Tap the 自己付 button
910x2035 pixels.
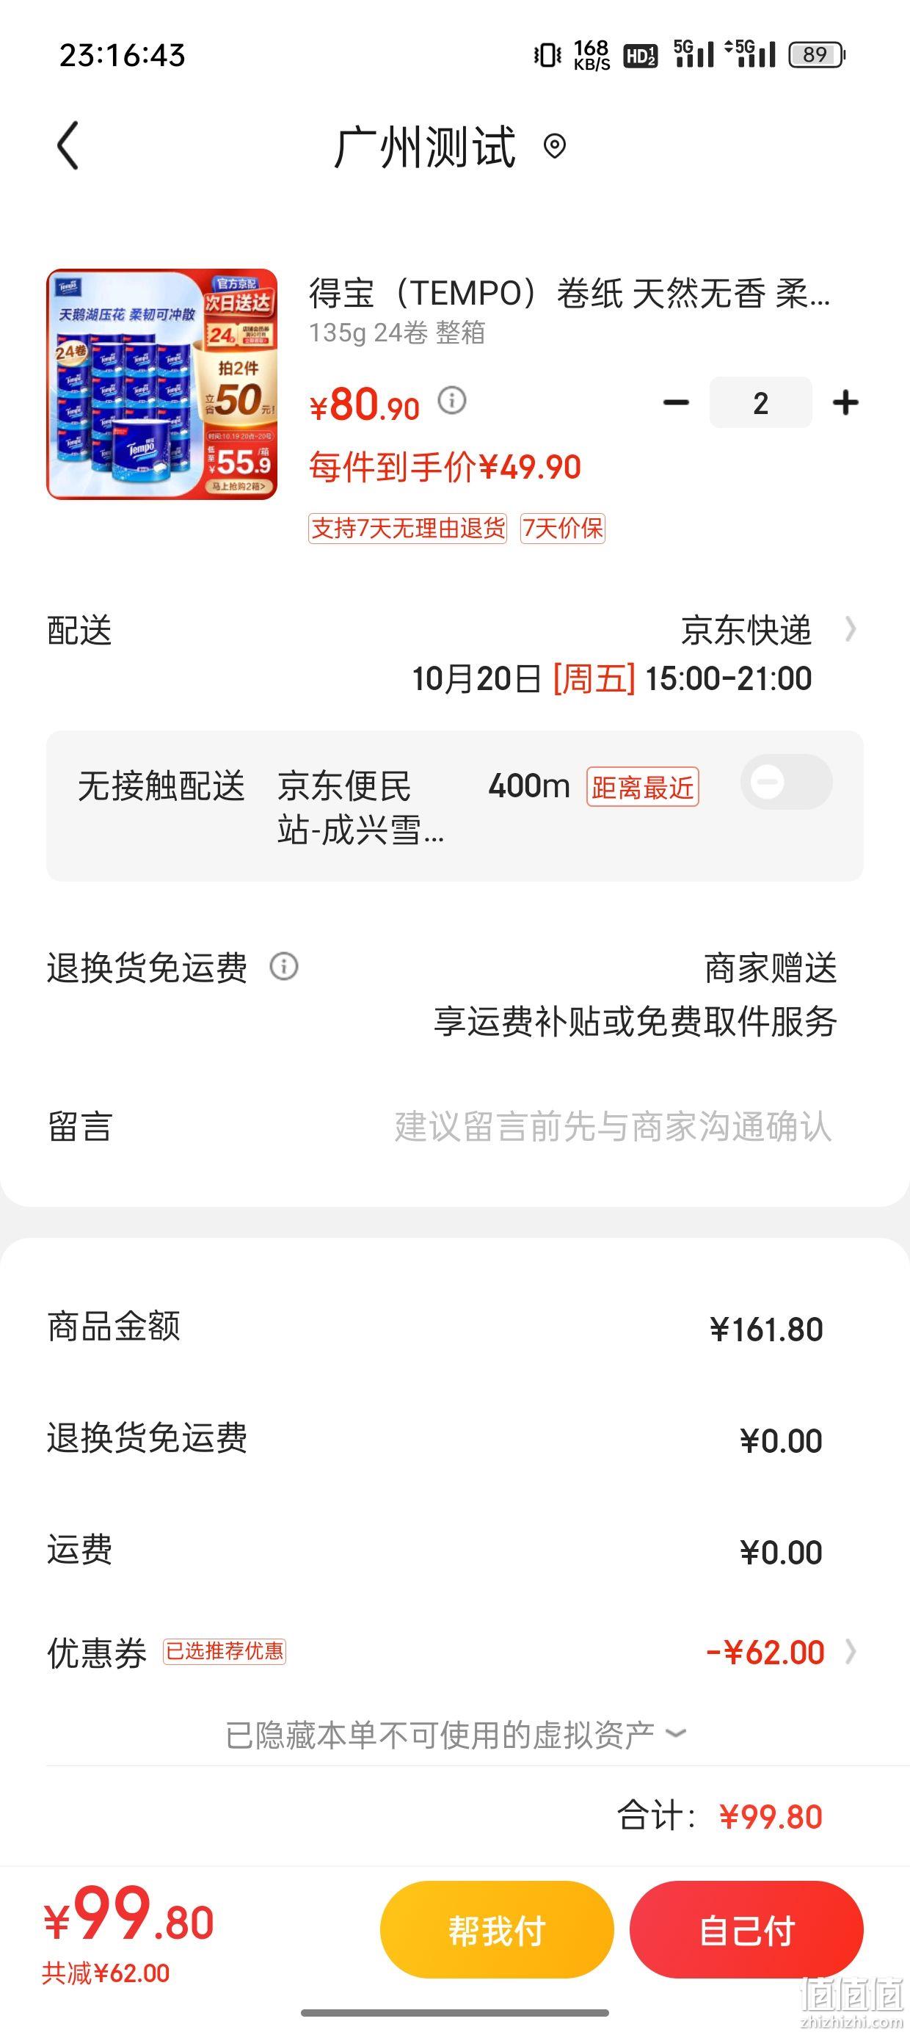click(x=746, y=1930)
